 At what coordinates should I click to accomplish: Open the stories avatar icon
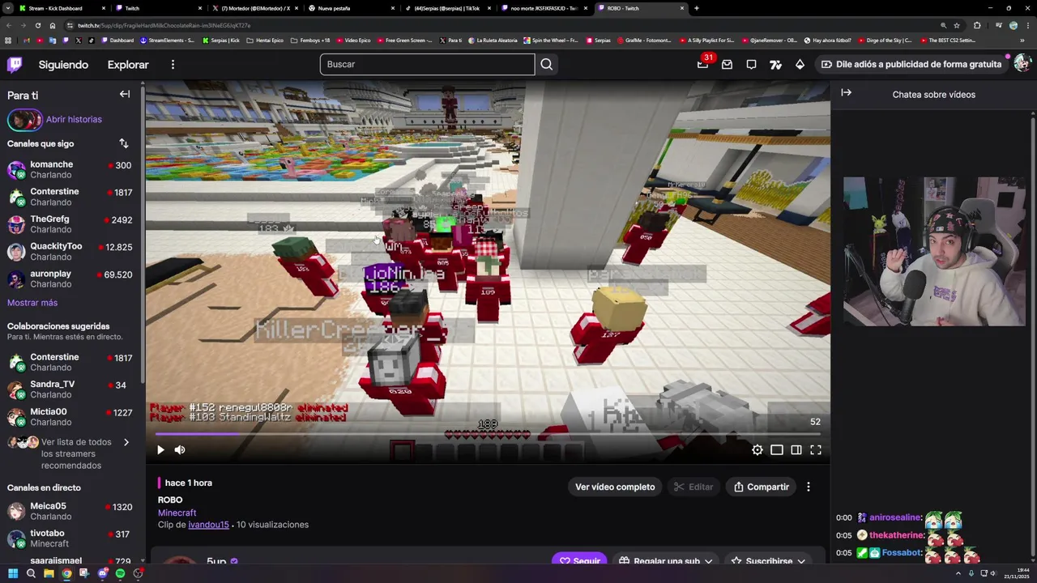tap(24, 120)
